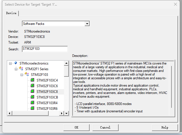
Task: Select STM32F103C4 in device tree
Action: tap(47, 80)
